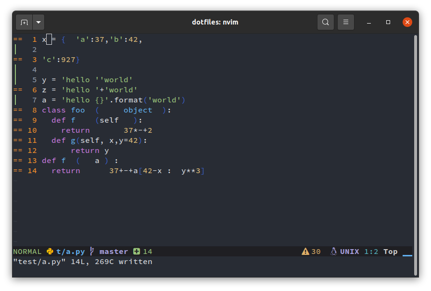Click the UNIX penguin icon in the statusline
Image resolution: width=431 pixels, height=291 pixels.
333,251
